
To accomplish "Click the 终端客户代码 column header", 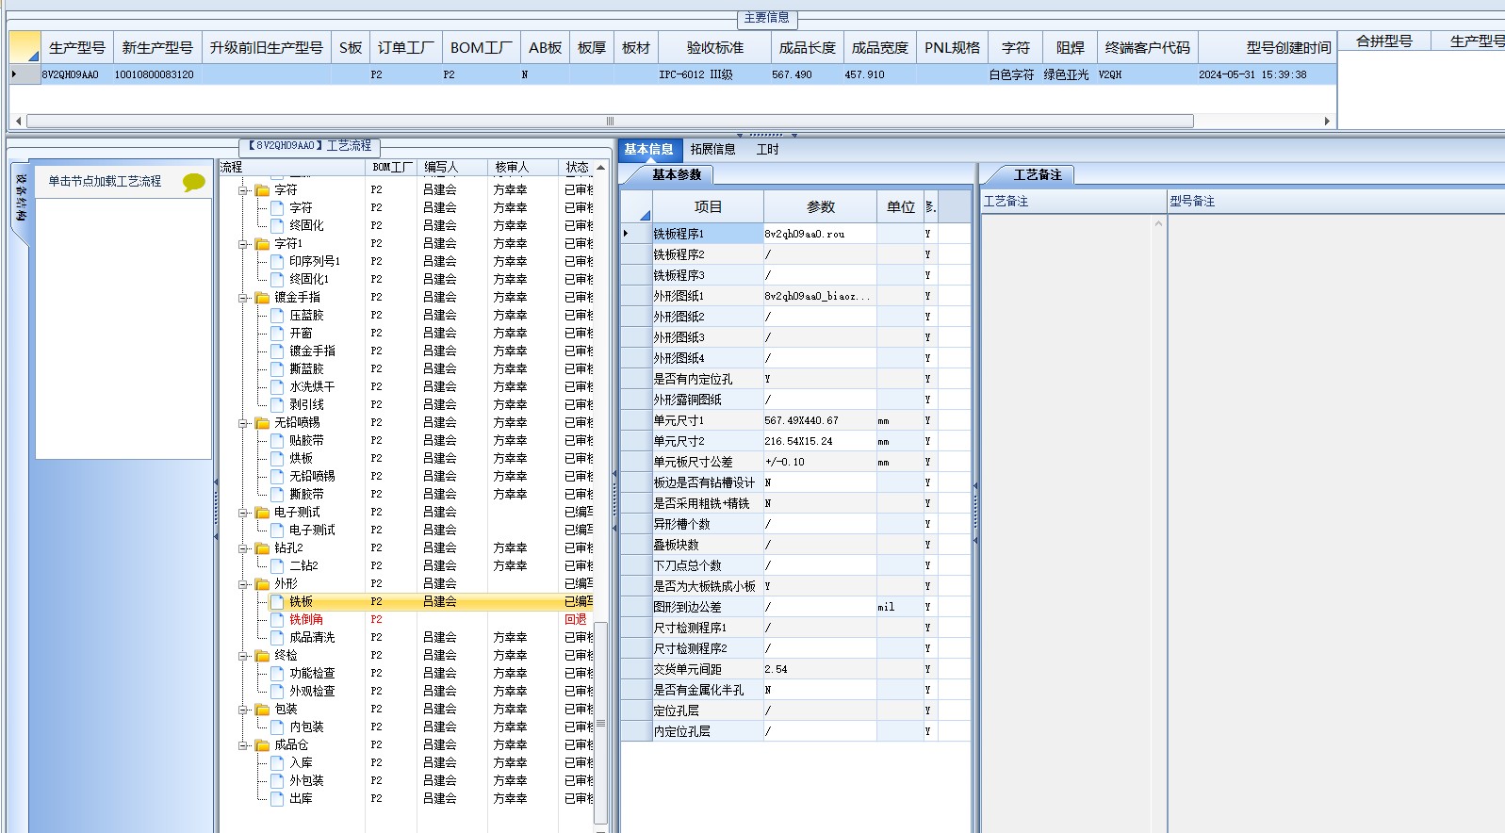I will click(x=1147, y=47).
